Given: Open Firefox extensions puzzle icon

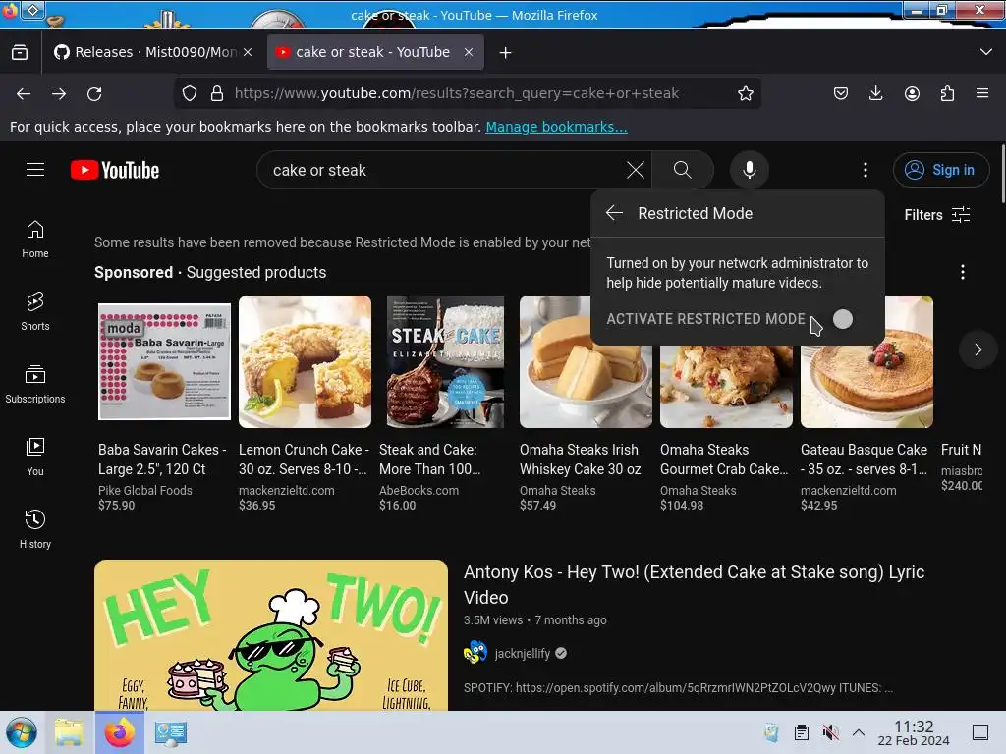Looking at the screenshot, I should 947,93.
